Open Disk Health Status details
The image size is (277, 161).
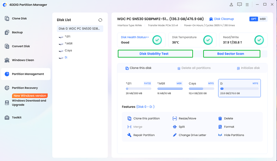coord(135,37)
